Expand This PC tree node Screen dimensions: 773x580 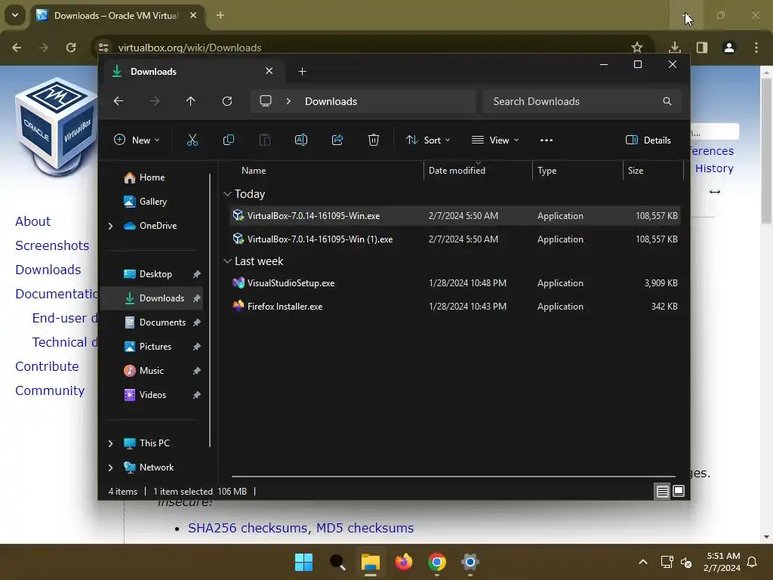[110, 443]
